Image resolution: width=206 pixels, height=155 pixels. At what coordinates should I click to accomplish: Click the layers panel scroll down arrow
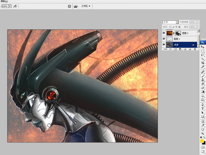pyautogui.click(x=198, y=46)
